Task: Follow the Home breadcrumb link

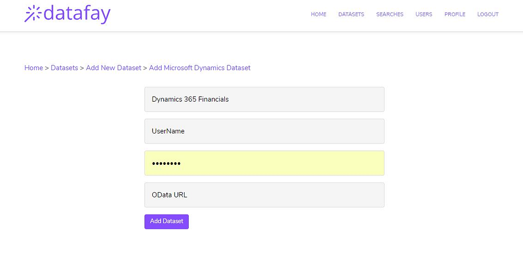Action: (x=33, y=68)
